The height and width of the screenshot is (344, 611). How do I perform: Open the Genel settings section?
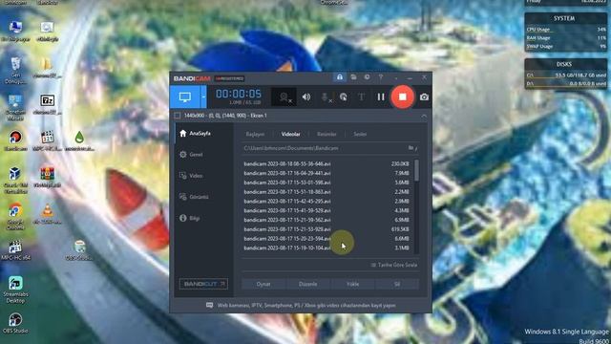point(191,155)
